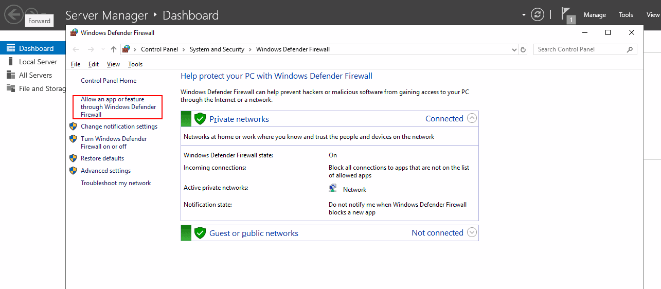Open Allow an app or feature through Firewall
The width and height of the screenshot is (661, 289).
[x=118, y=107]
